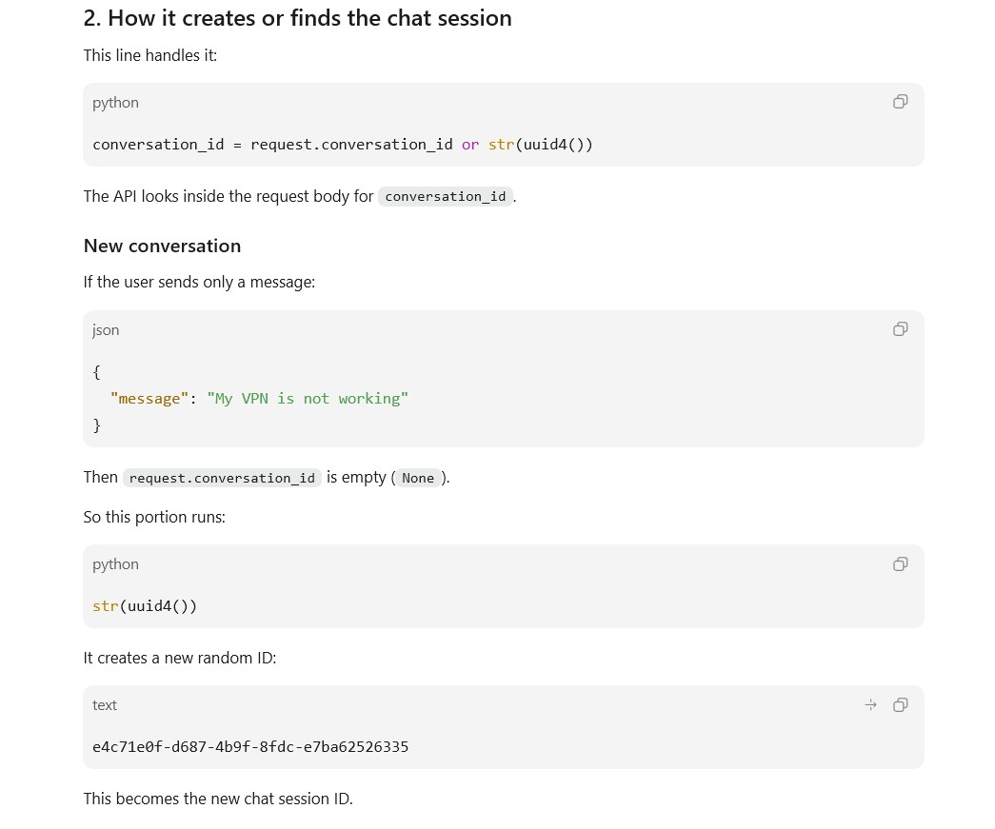The image size is (995, 829).
Task: Click the inline conversation_id code chip
Action: (446, 197)
